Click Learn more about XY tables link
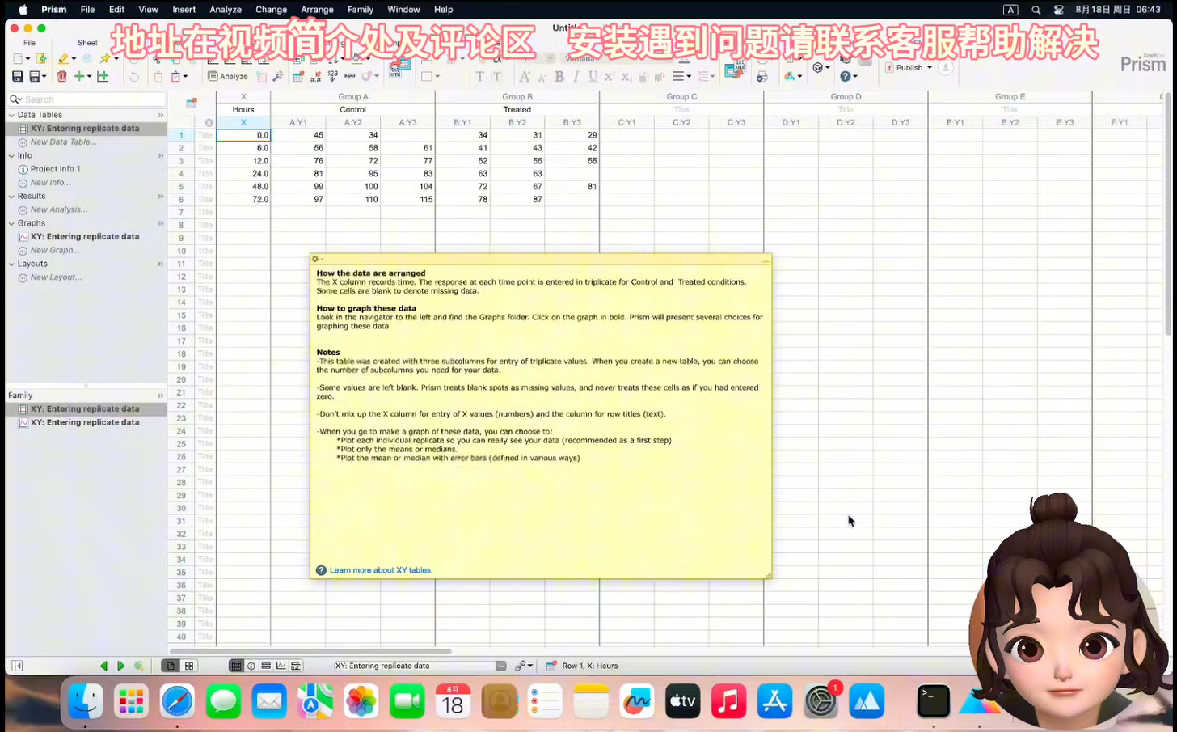The image size is (1177, 732). [381, 570]
